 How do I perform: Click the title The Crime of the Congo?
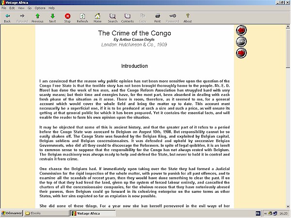(x=134, y=33)
